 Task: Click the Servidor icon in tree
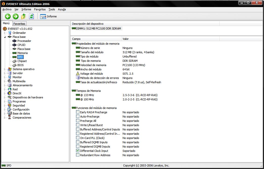click(10, 73)
